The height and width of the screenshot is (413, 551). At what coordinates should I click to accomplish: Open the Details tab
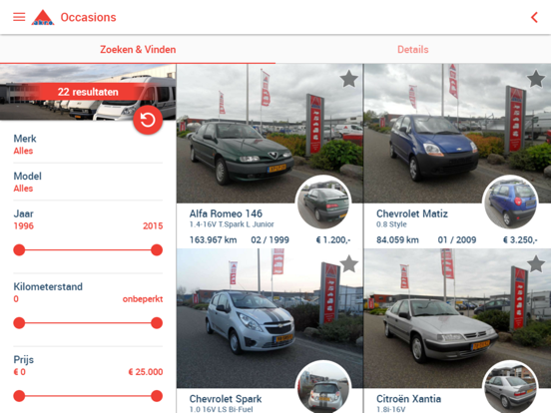pyautogui.click(x=413, y=50)
